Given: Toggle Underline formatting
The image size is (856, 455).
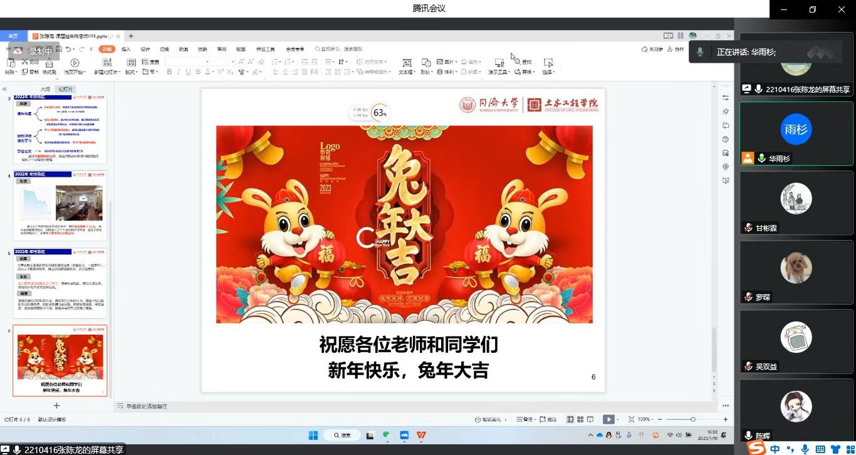Looking at the screenshot, I should coord(188,72).
